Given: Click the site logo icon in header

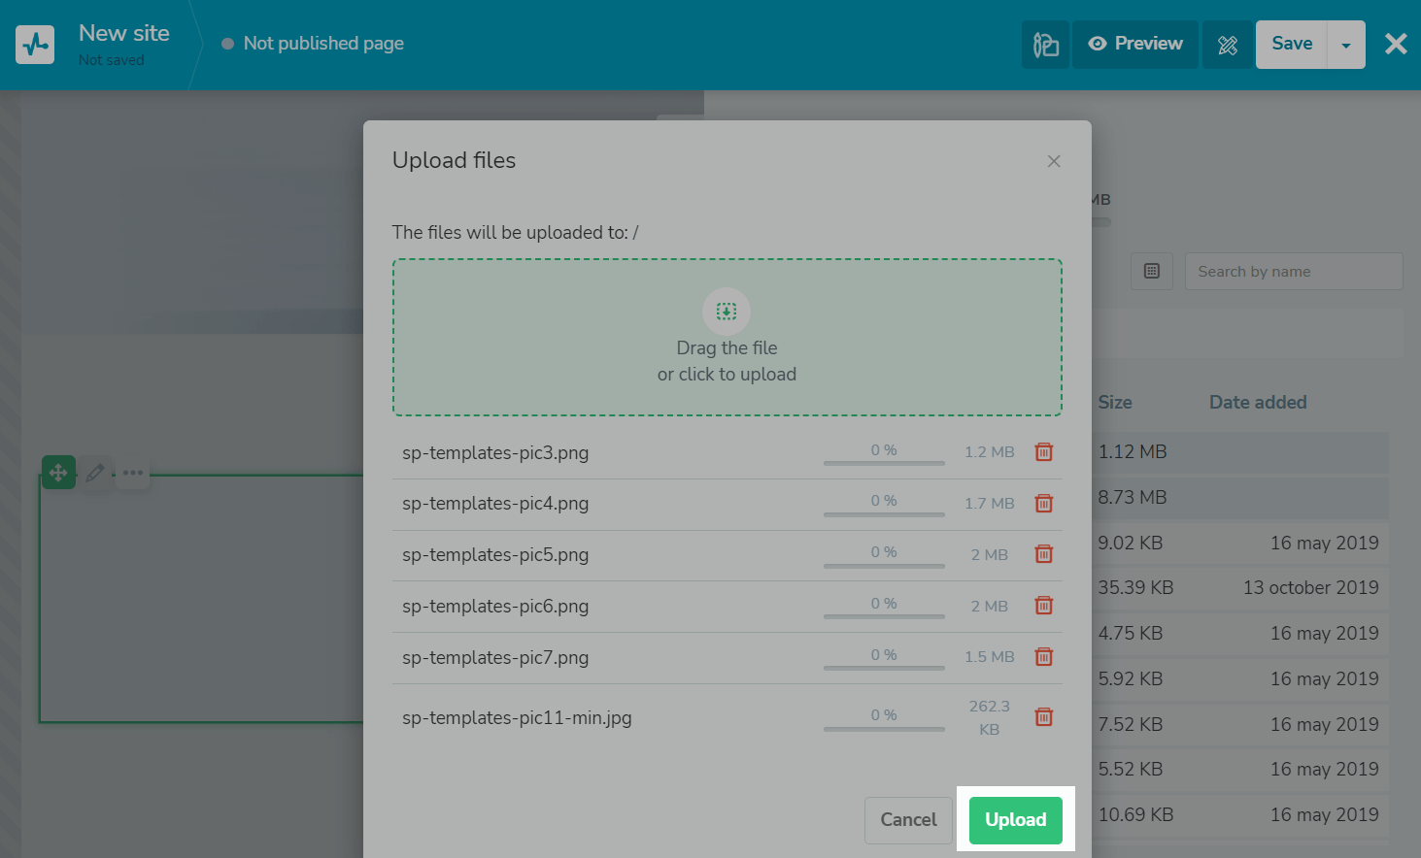Looking at the screenshot, I should [35, 45].
